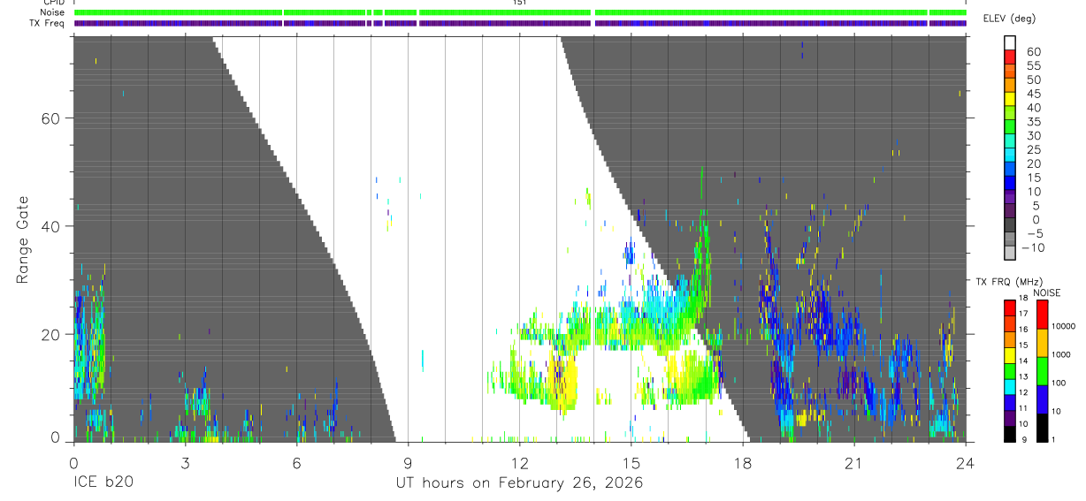Image resolution: width=1086 pixels, height=501 pixels.
Task: Click the '35' label on ELEV colorbar
Action: 1033,122
